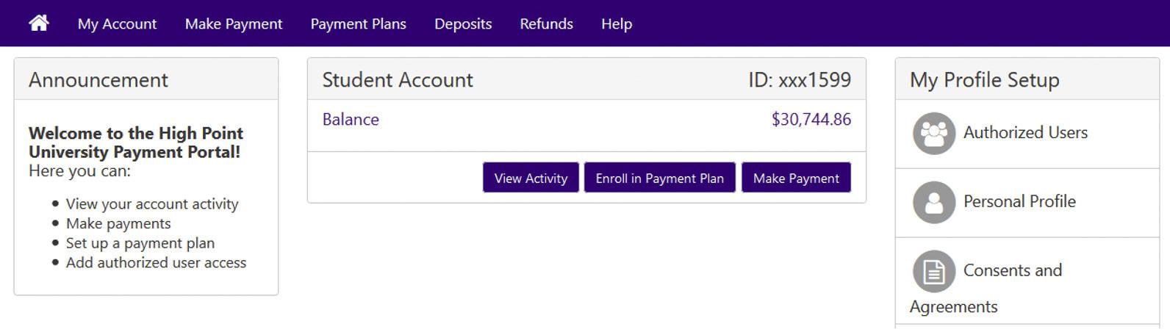This screenshot has height=332, width=1170.
Task: Open the Help menu item
Action: pos(617,24)
